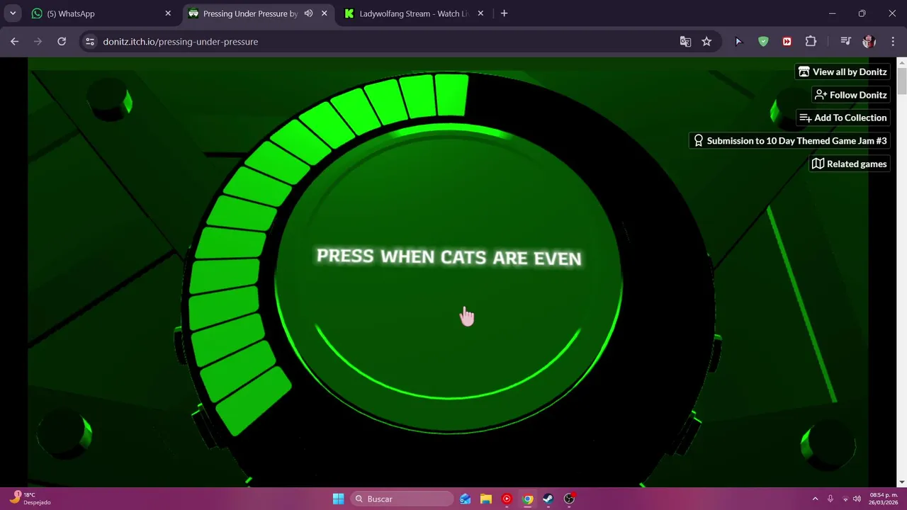Viewport: 907px width, 510px height.
Task: Click the microphone tray icon
Action: [830, 499]
